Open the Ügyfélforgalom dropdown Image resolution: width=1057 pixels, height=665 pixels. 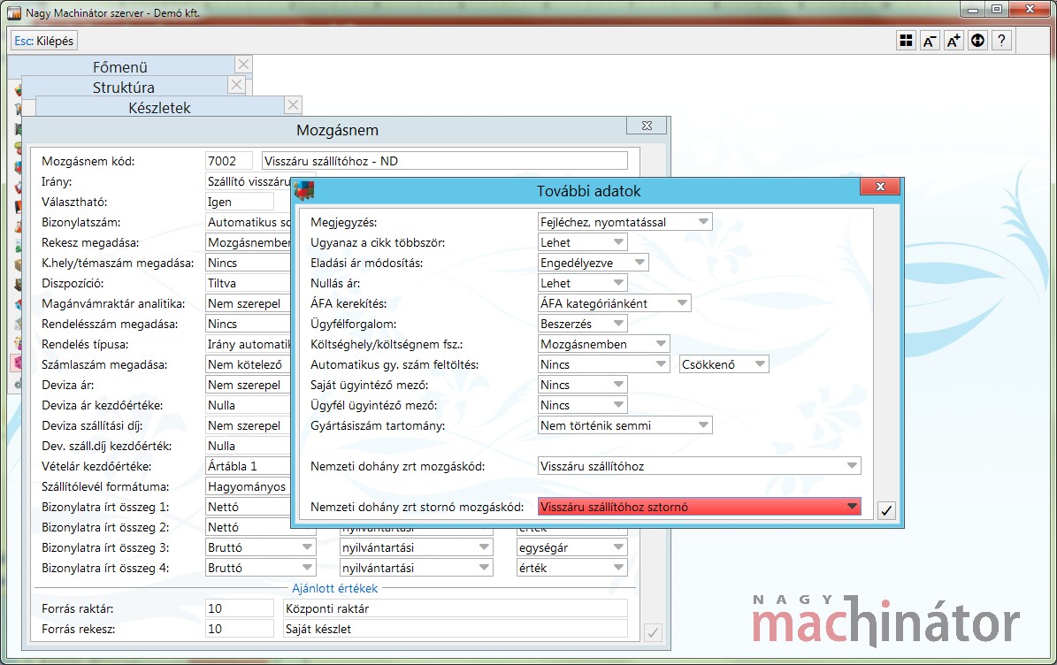(x=582, y=324)
